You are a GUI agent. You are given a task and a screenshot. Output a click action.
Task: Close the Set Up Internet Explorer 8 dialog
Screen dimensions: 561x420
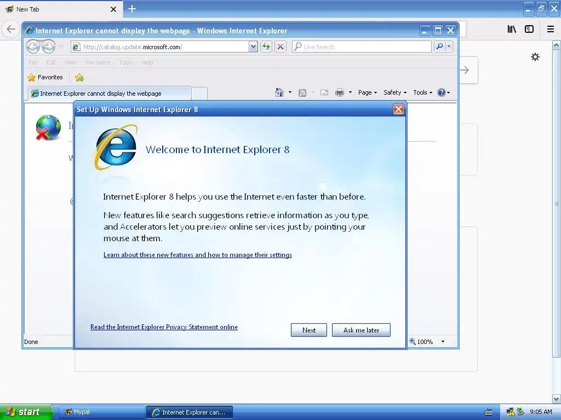398,109
